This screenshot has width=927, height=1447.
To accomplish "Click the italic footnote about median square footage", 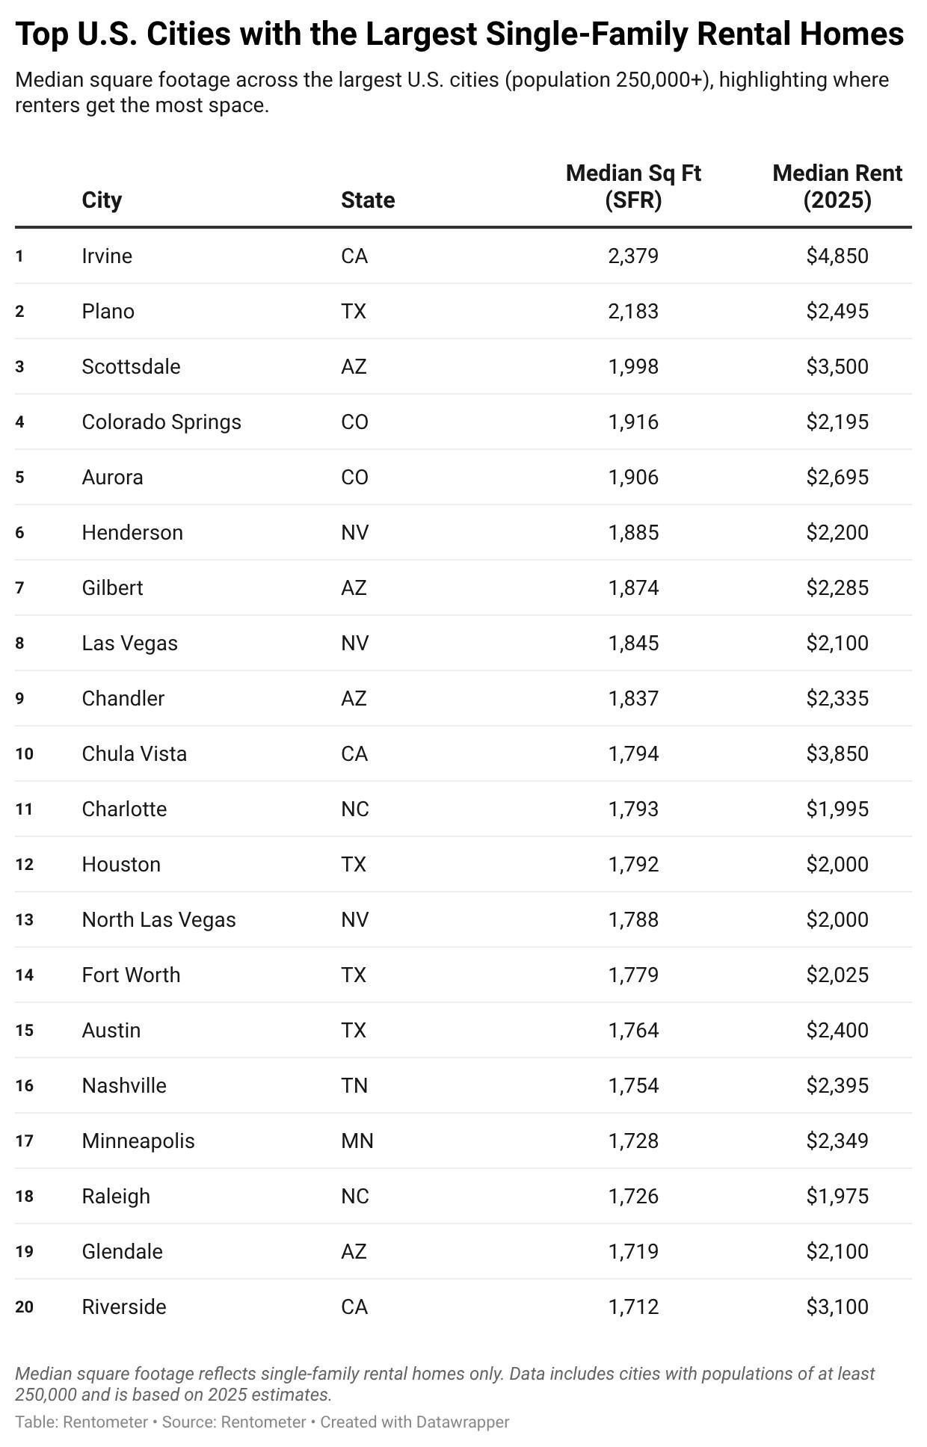I will tap(445, 1383).
